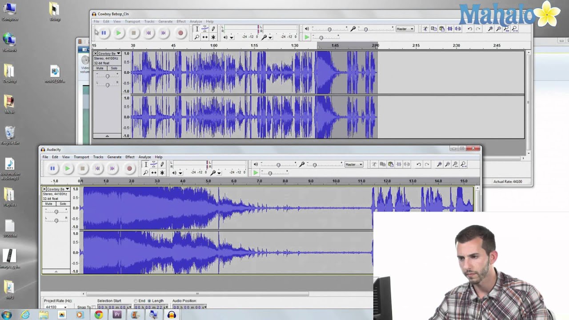Open Analyze menu in front Audacity window
This screenshot has height=320, width=569.
point(144,157)
